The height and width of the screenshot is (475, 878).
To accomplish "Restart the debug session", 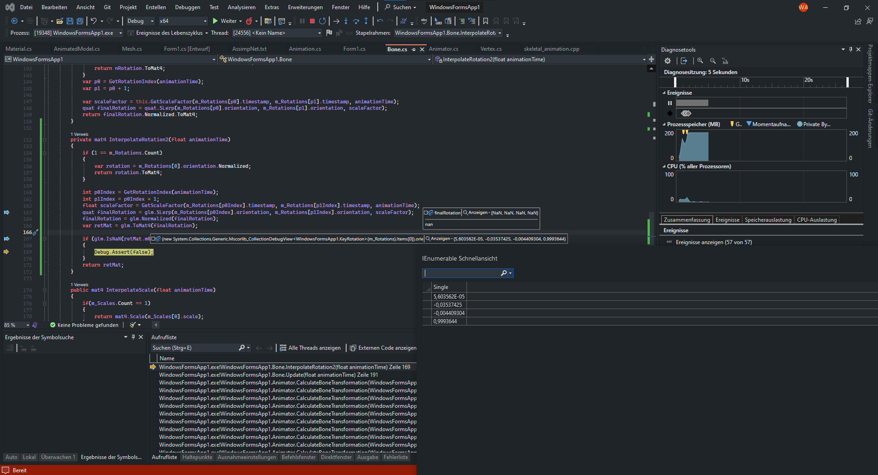I will coord(322,21).
